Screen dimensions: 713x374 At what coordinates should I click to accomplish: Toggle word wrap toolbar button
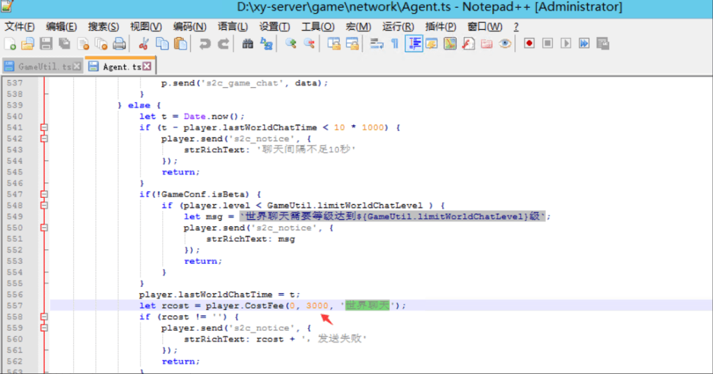377,44
